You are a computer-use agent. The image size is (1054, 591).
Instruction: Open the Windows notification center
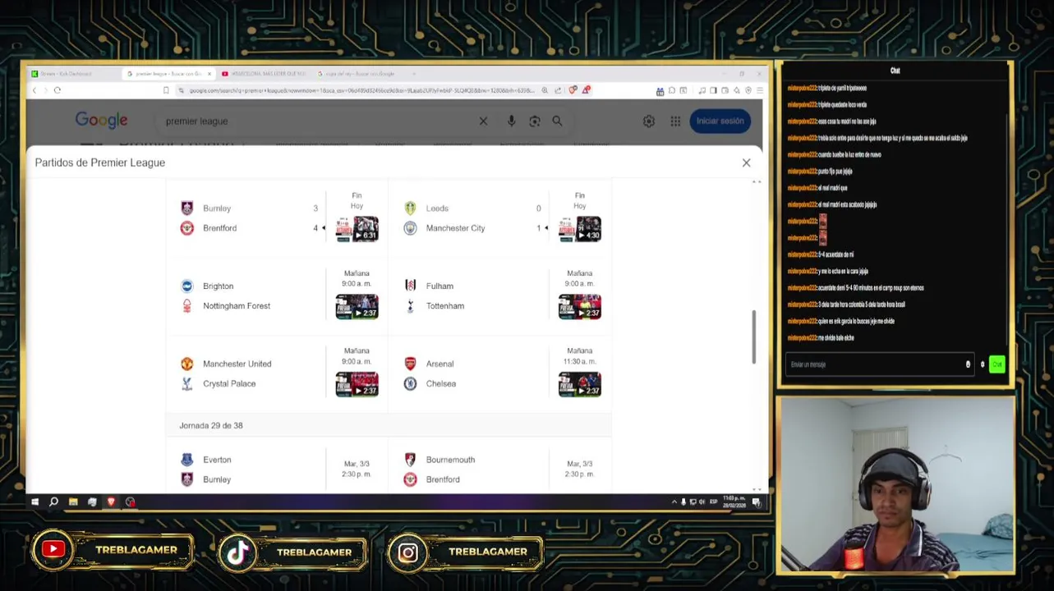tap(757, 502)
